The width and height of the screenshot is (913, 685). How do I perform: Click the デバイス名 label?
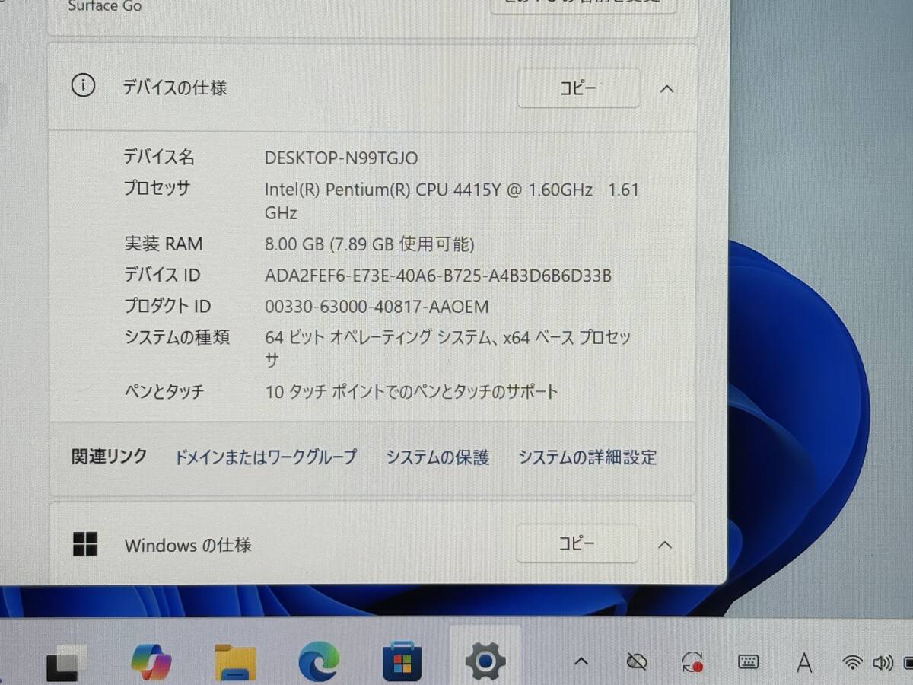pyautogui.click(x=159, y=158)
